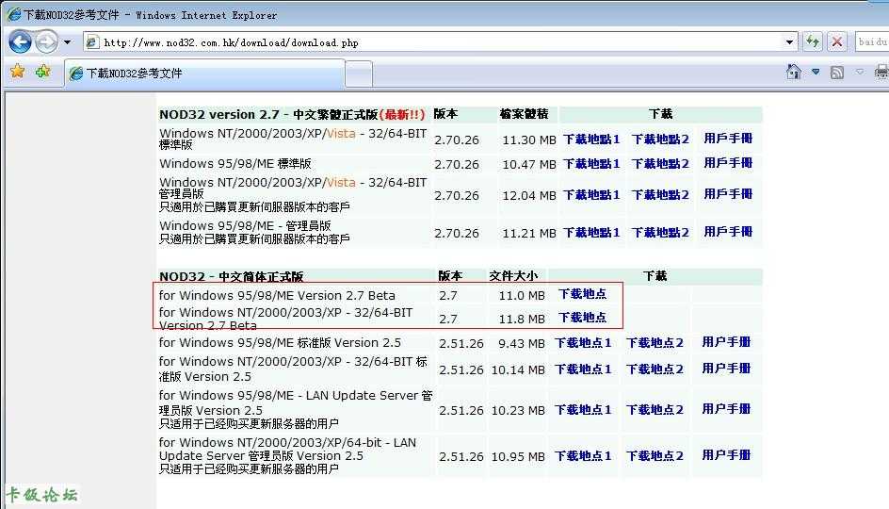Click 下載地點1 for the 11.21 MB version

591,233
